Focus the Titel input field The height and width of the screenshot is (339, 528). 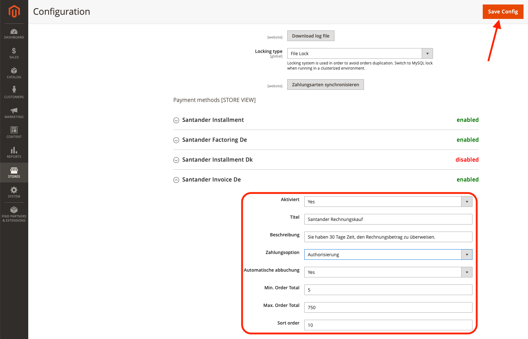pos(388,219)
